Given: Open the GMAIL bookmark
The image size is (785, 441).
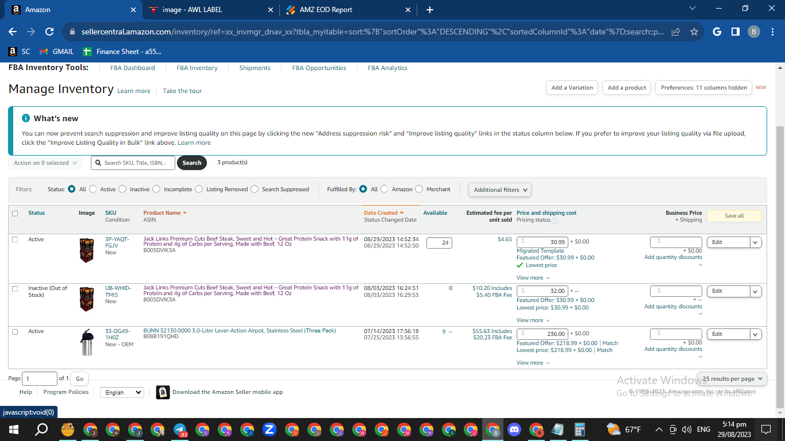Looking at the screenshot, I should click(x=56, y=52).
